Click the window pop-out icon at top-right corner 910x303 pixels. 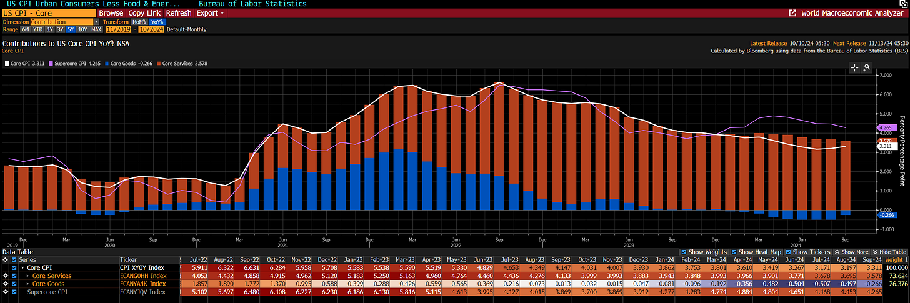(904, 4)
